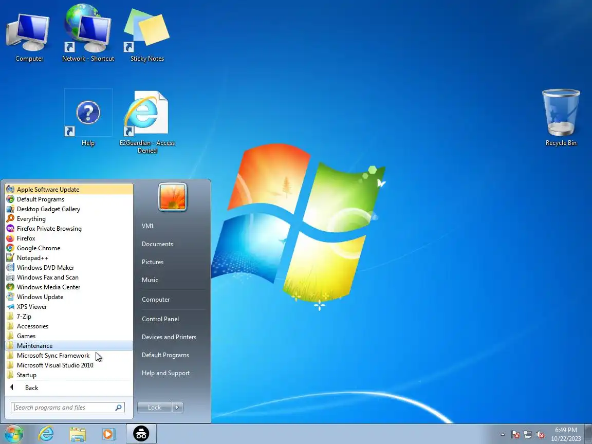The height and width of the screenshot is (444, 592).
Task: Open Windows Media Player from the taskbar
Action: [x=109, y=434]
